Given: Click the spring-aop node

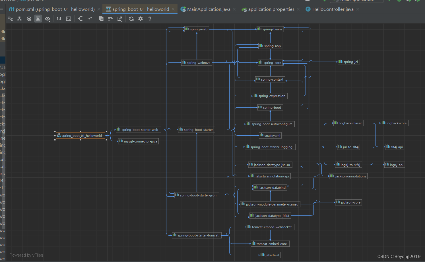Looking at the screenshot, I should click(270, 46).
